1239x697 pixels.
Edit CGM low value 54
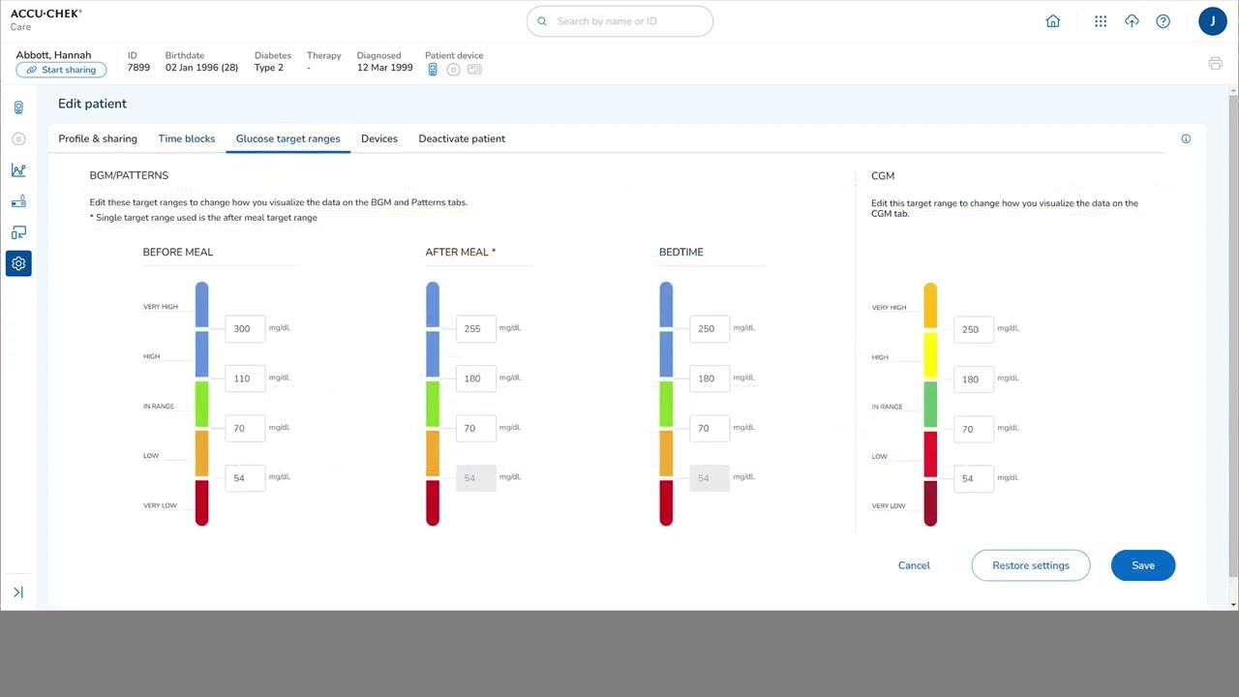(x=974, y=478)
